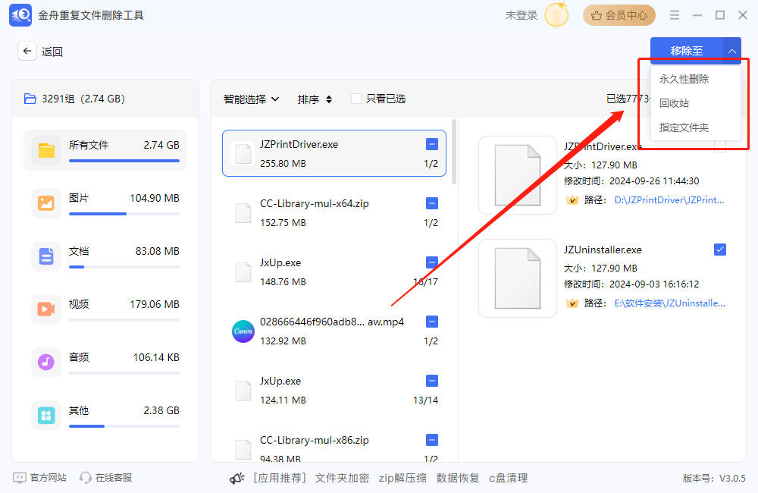Click the back arrow button
The height and width of the screenshot is (493, 758).
tap(27, 51)
